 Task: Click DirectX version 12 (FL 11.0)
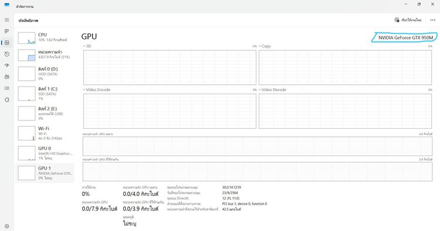231,198
